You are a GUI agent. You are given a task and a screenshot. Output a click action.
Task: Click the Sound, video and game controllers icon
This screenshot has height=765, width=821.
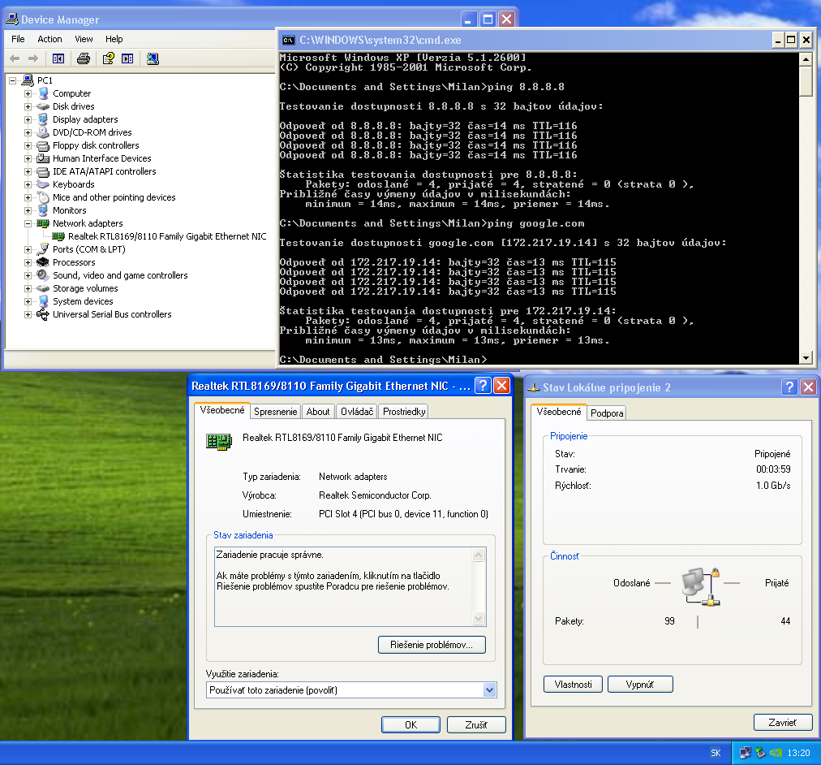(43, 275)
